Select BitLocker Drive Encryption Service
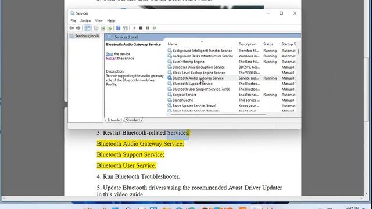Screen dimensions: 372x209 click(199, 67)
